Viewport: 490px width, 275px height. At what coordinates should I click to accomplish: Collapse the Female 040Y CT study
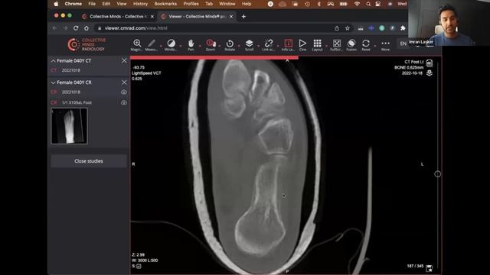coord(53,61)
